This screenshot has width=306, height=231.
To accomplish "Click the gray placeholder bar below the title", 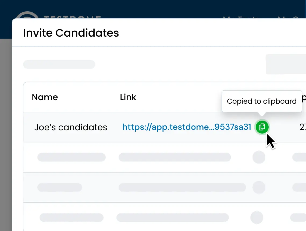I will pos(59,64).
